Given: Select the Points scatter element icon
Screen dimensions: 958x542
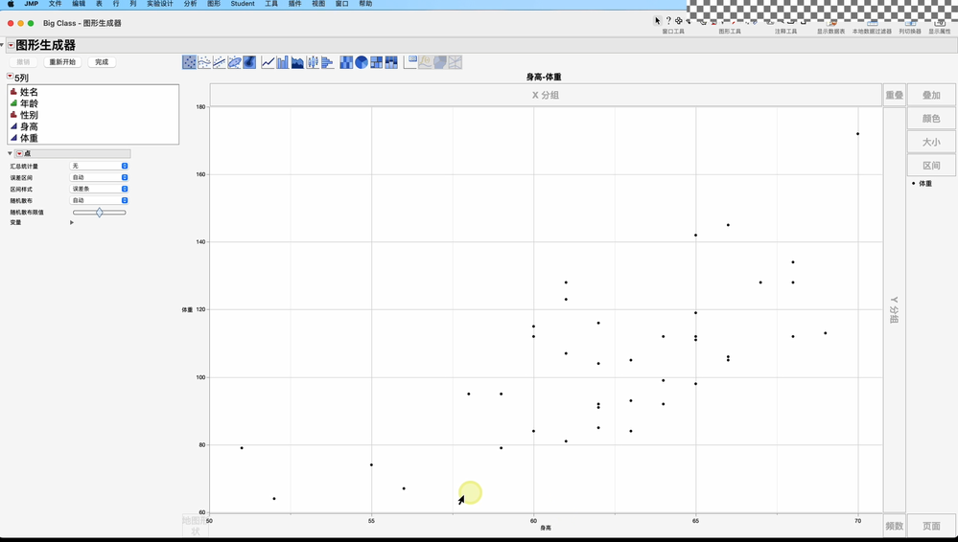Looking at the screenshot, I should [190, 62].
